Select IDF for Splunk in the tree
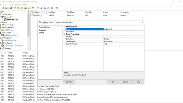This screenshot has height=103, width=183. click(7, 43)
